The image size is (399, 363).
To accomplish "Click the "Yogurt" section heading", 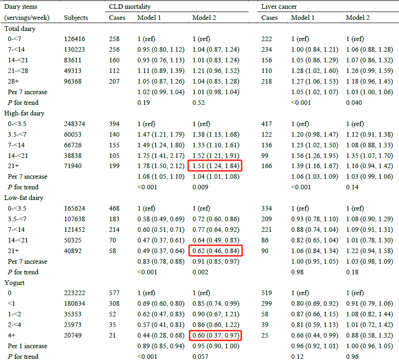I will pyautogui.click(x=14, y=283).
